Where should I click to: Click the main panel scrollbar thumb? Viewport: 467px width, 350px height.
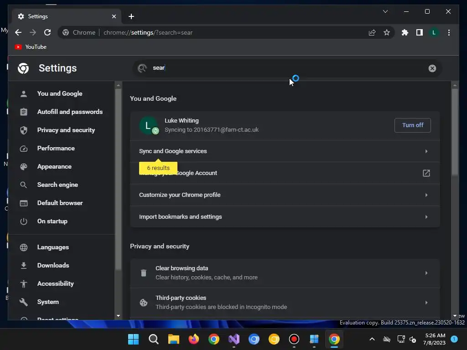click(455, 133)
